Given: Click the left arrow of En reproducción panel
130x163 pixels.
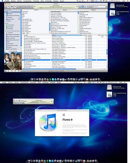Looking at the screenshot, I should point(5,51).
